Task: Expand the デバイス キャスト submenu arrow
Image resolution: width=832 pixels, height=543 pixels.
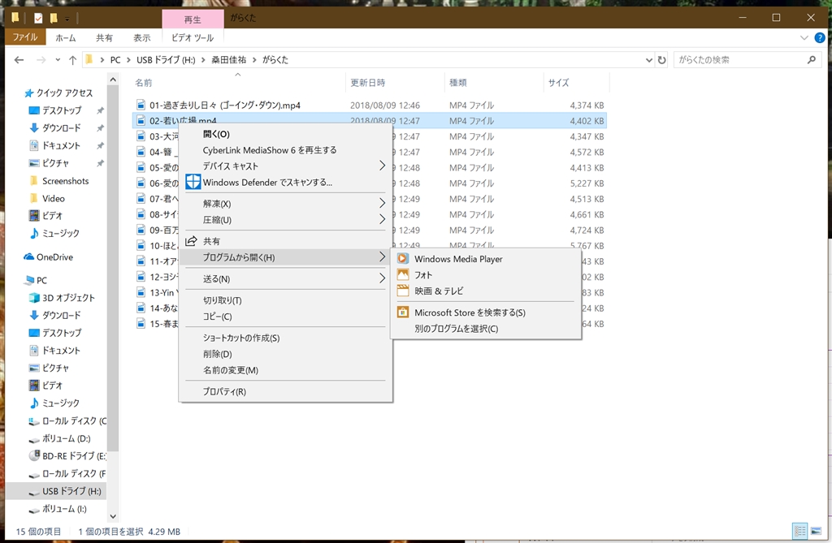Action: pos(382,166)
